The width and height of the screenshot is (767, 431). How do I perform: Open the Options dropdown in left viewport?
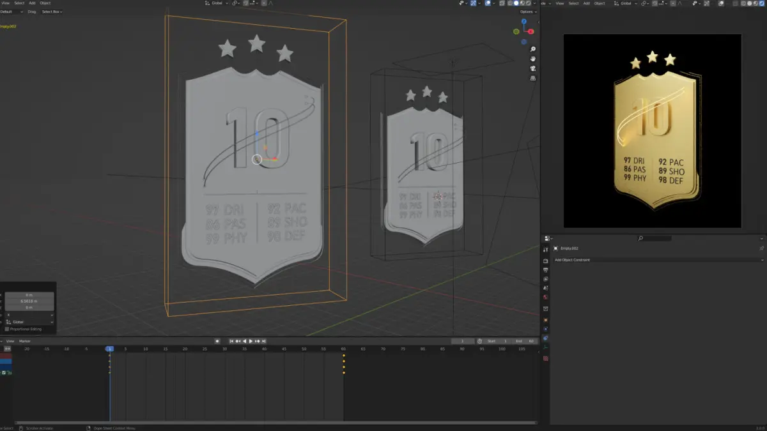527,11
